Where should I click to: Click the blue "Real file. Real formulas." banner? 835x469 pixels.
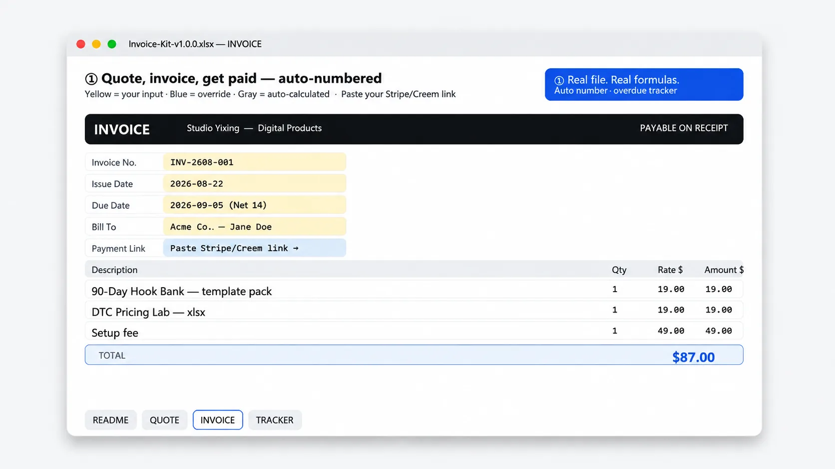click(644, 84)
